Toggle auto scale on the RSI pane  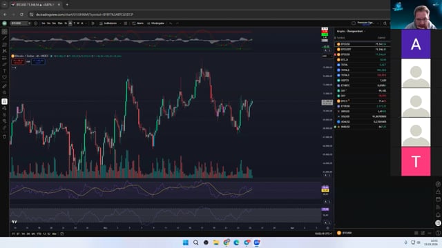[x=325, y=202]
